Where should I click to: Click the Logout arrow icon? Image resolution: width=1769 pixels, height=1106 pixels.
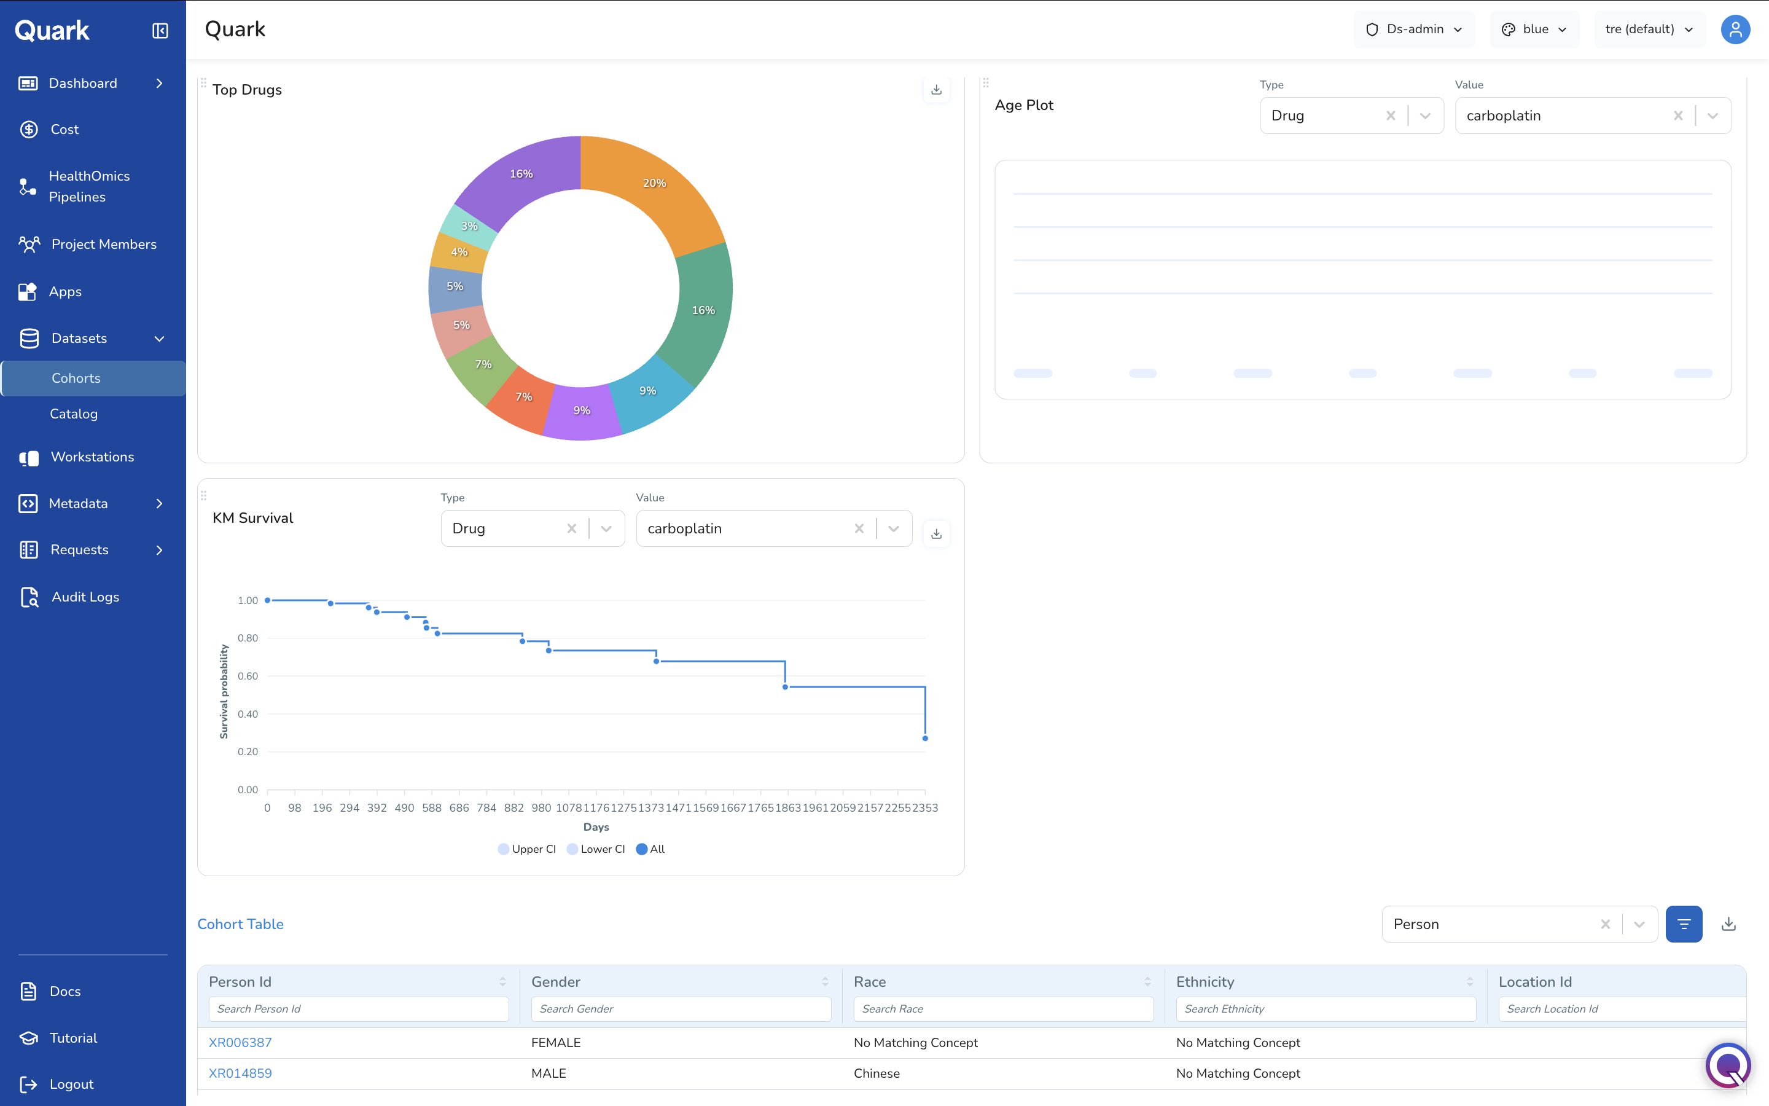click(x=28, y=1084)
